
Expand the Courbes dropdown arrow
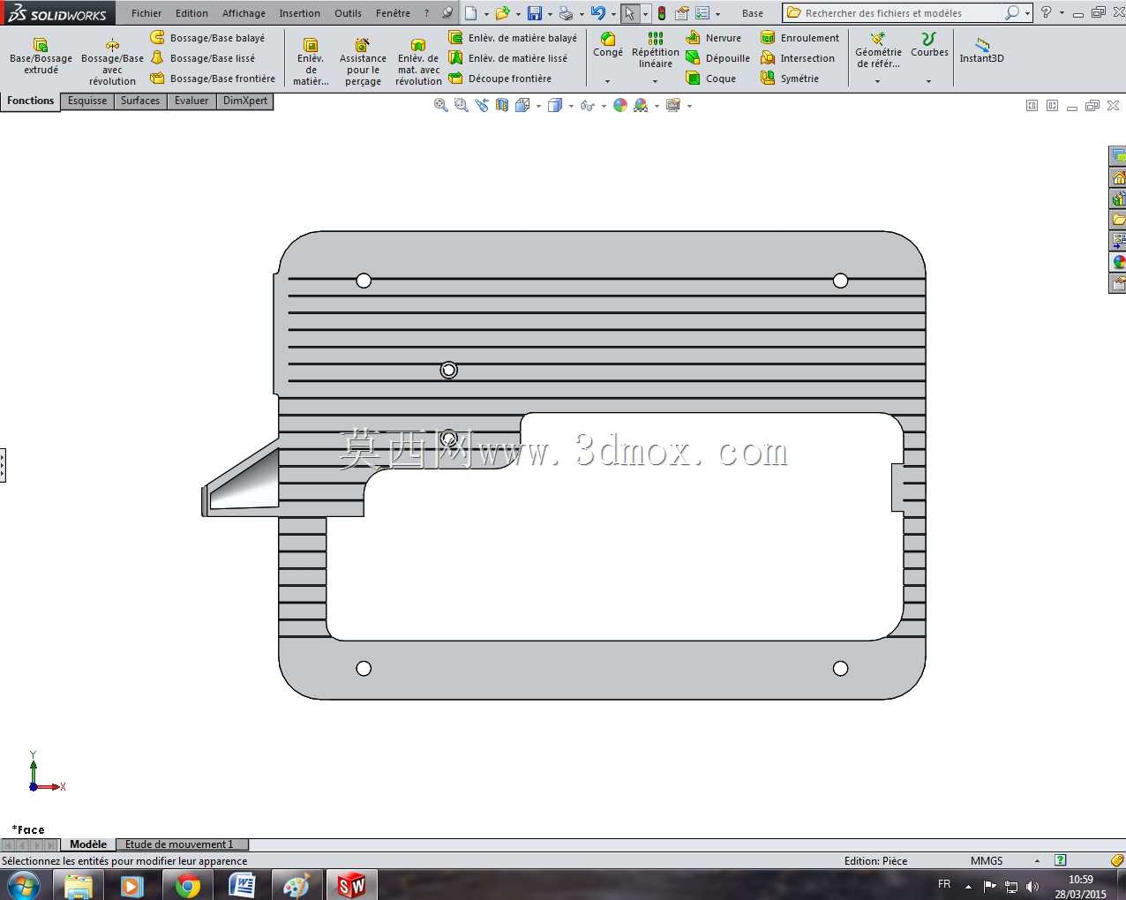[x=928, y=81]
